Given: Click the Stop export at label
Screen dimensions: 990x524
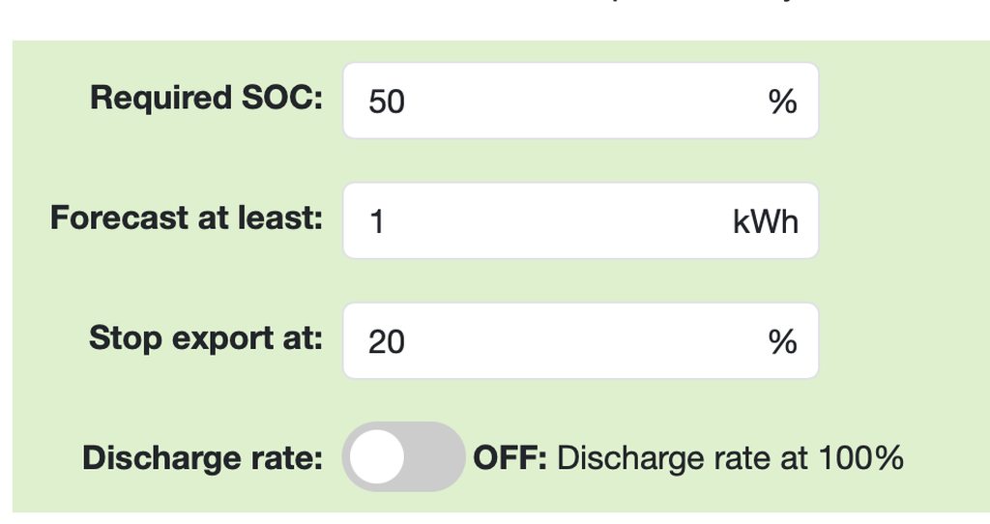Looking at the screenshot, I should click(205, 338).
